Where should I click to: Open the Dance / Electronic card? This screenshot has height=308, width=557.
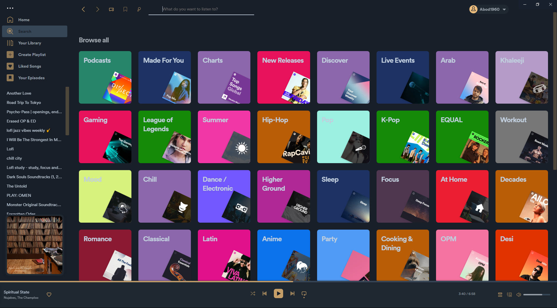[x=224, y=196]
